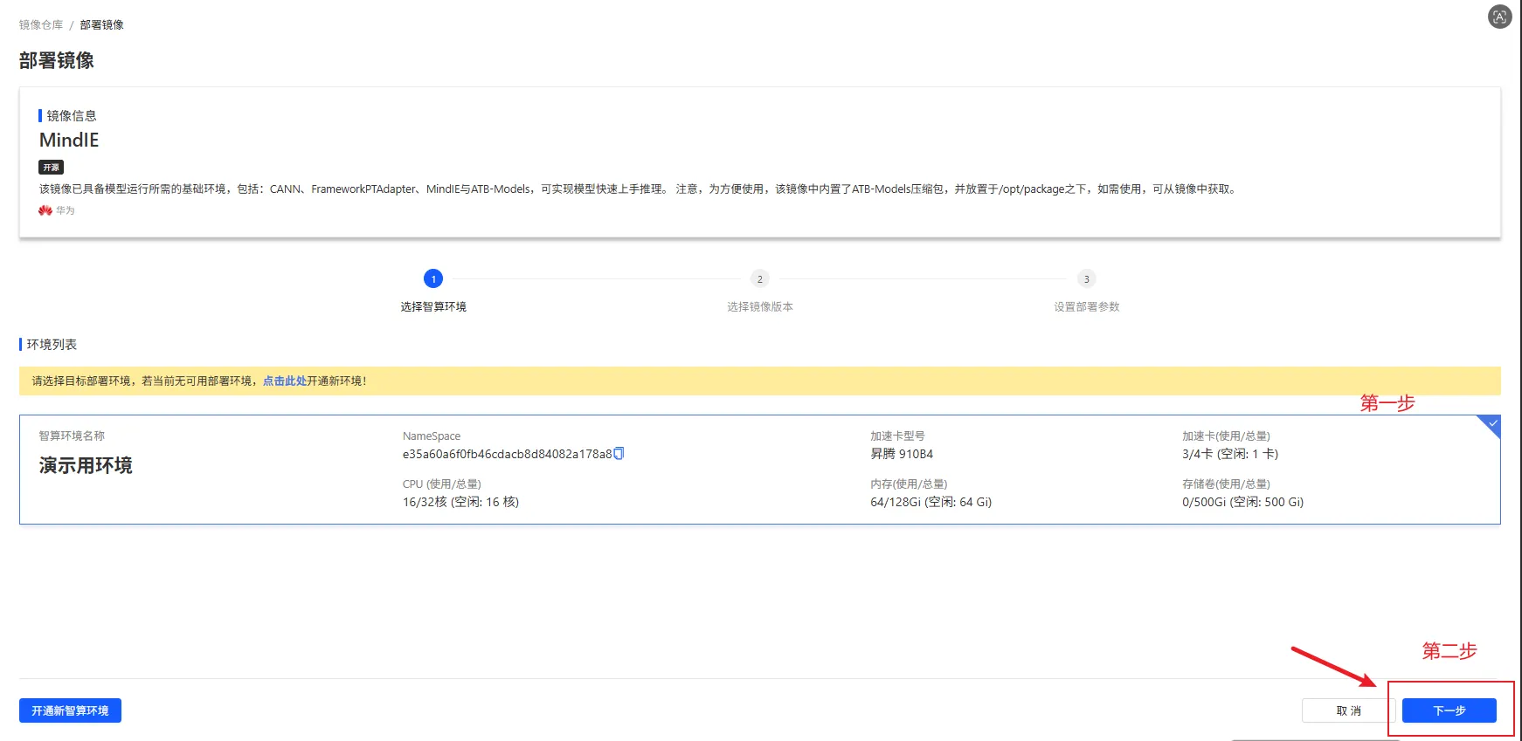Click the 开通新智算环境 button
This screenshot has height=741, width=1522.
70,710
